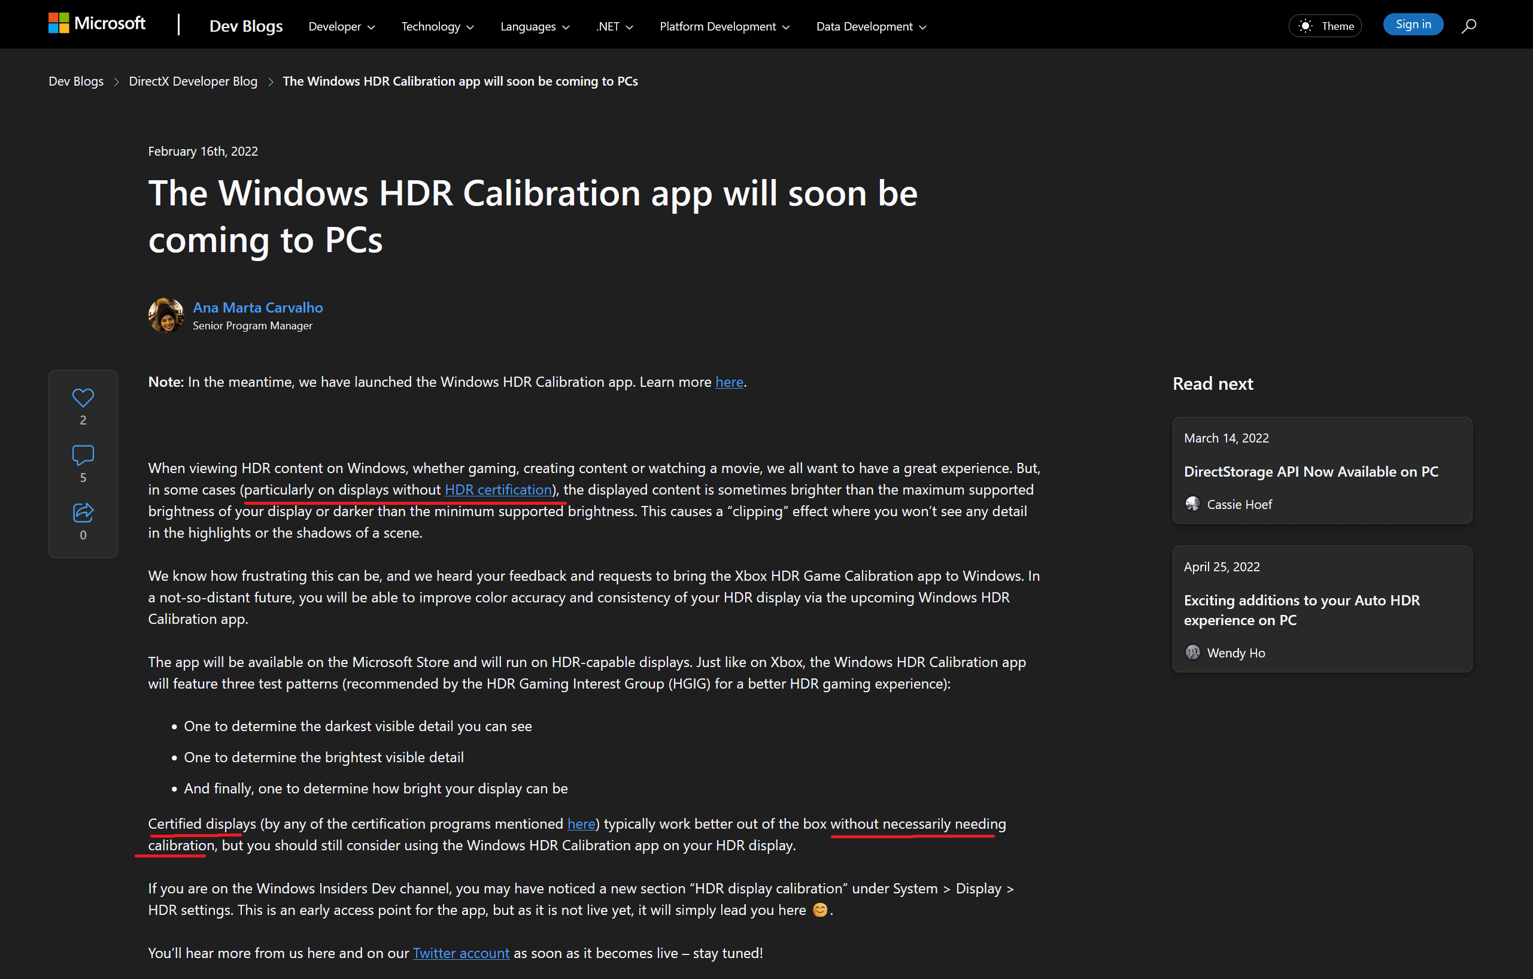Open DirectStorage API Now Available article
Image resolution: width=1533 pixels, height=979 pixels.
1311,471
